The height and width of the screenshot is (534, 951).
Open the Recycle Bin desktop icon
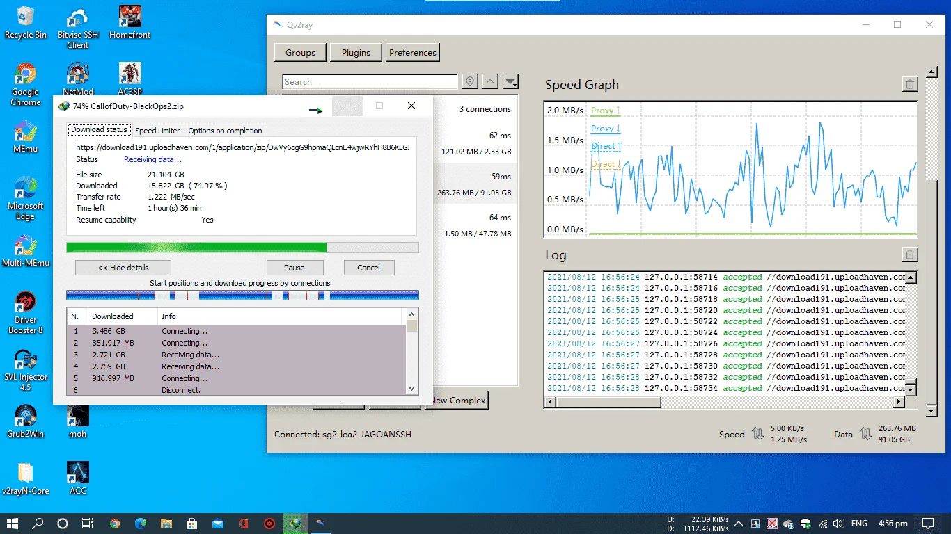click(26, 22)
